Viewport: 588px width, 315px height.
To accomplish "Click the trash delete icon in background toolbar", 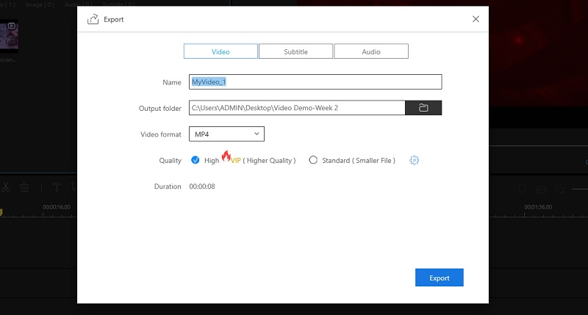I will pyautogui.click(x=24, y=187).
